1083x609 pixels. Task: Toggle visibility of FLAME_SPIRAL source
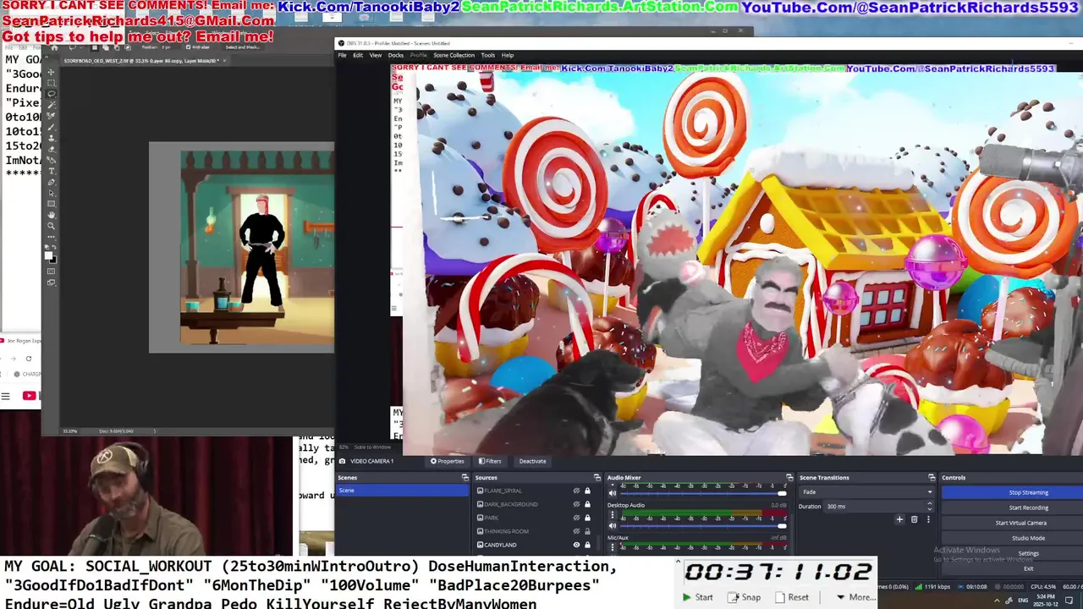pos(576,491)
